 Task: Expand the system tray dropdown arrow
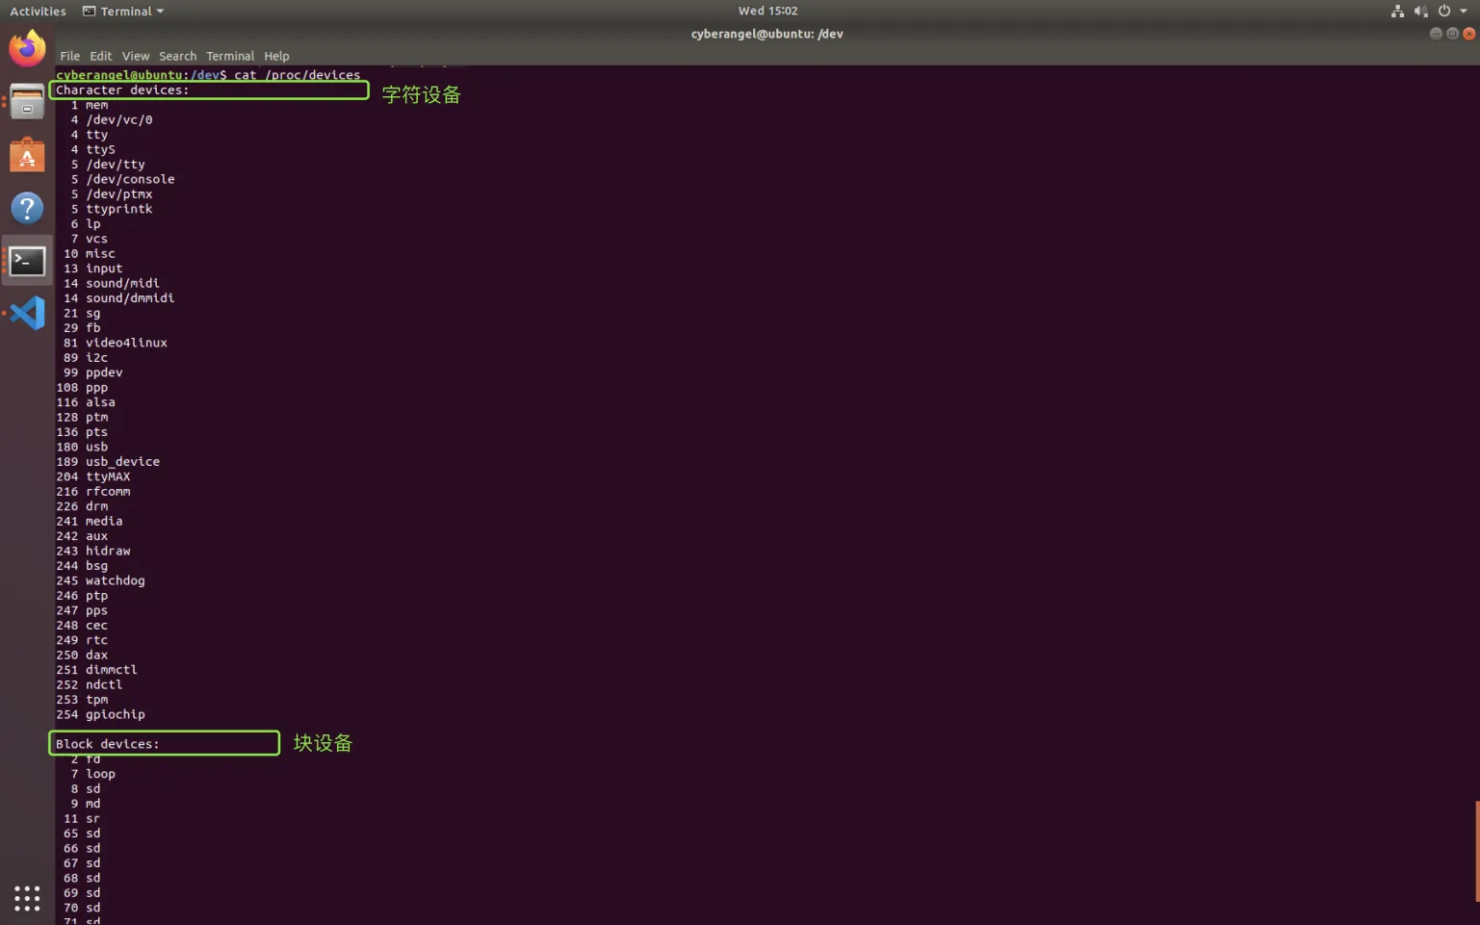[1464, 12]
